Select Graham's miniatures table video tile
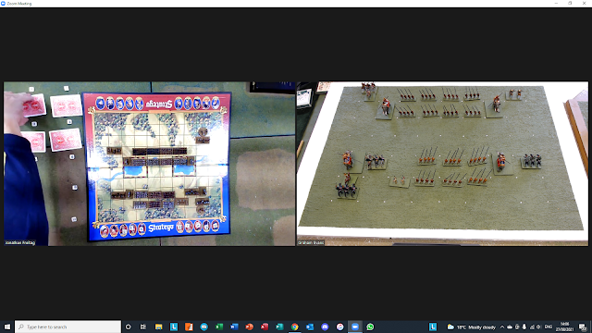Image resolution: width=592 pixels, height=333 pixels. coord(442,164)
